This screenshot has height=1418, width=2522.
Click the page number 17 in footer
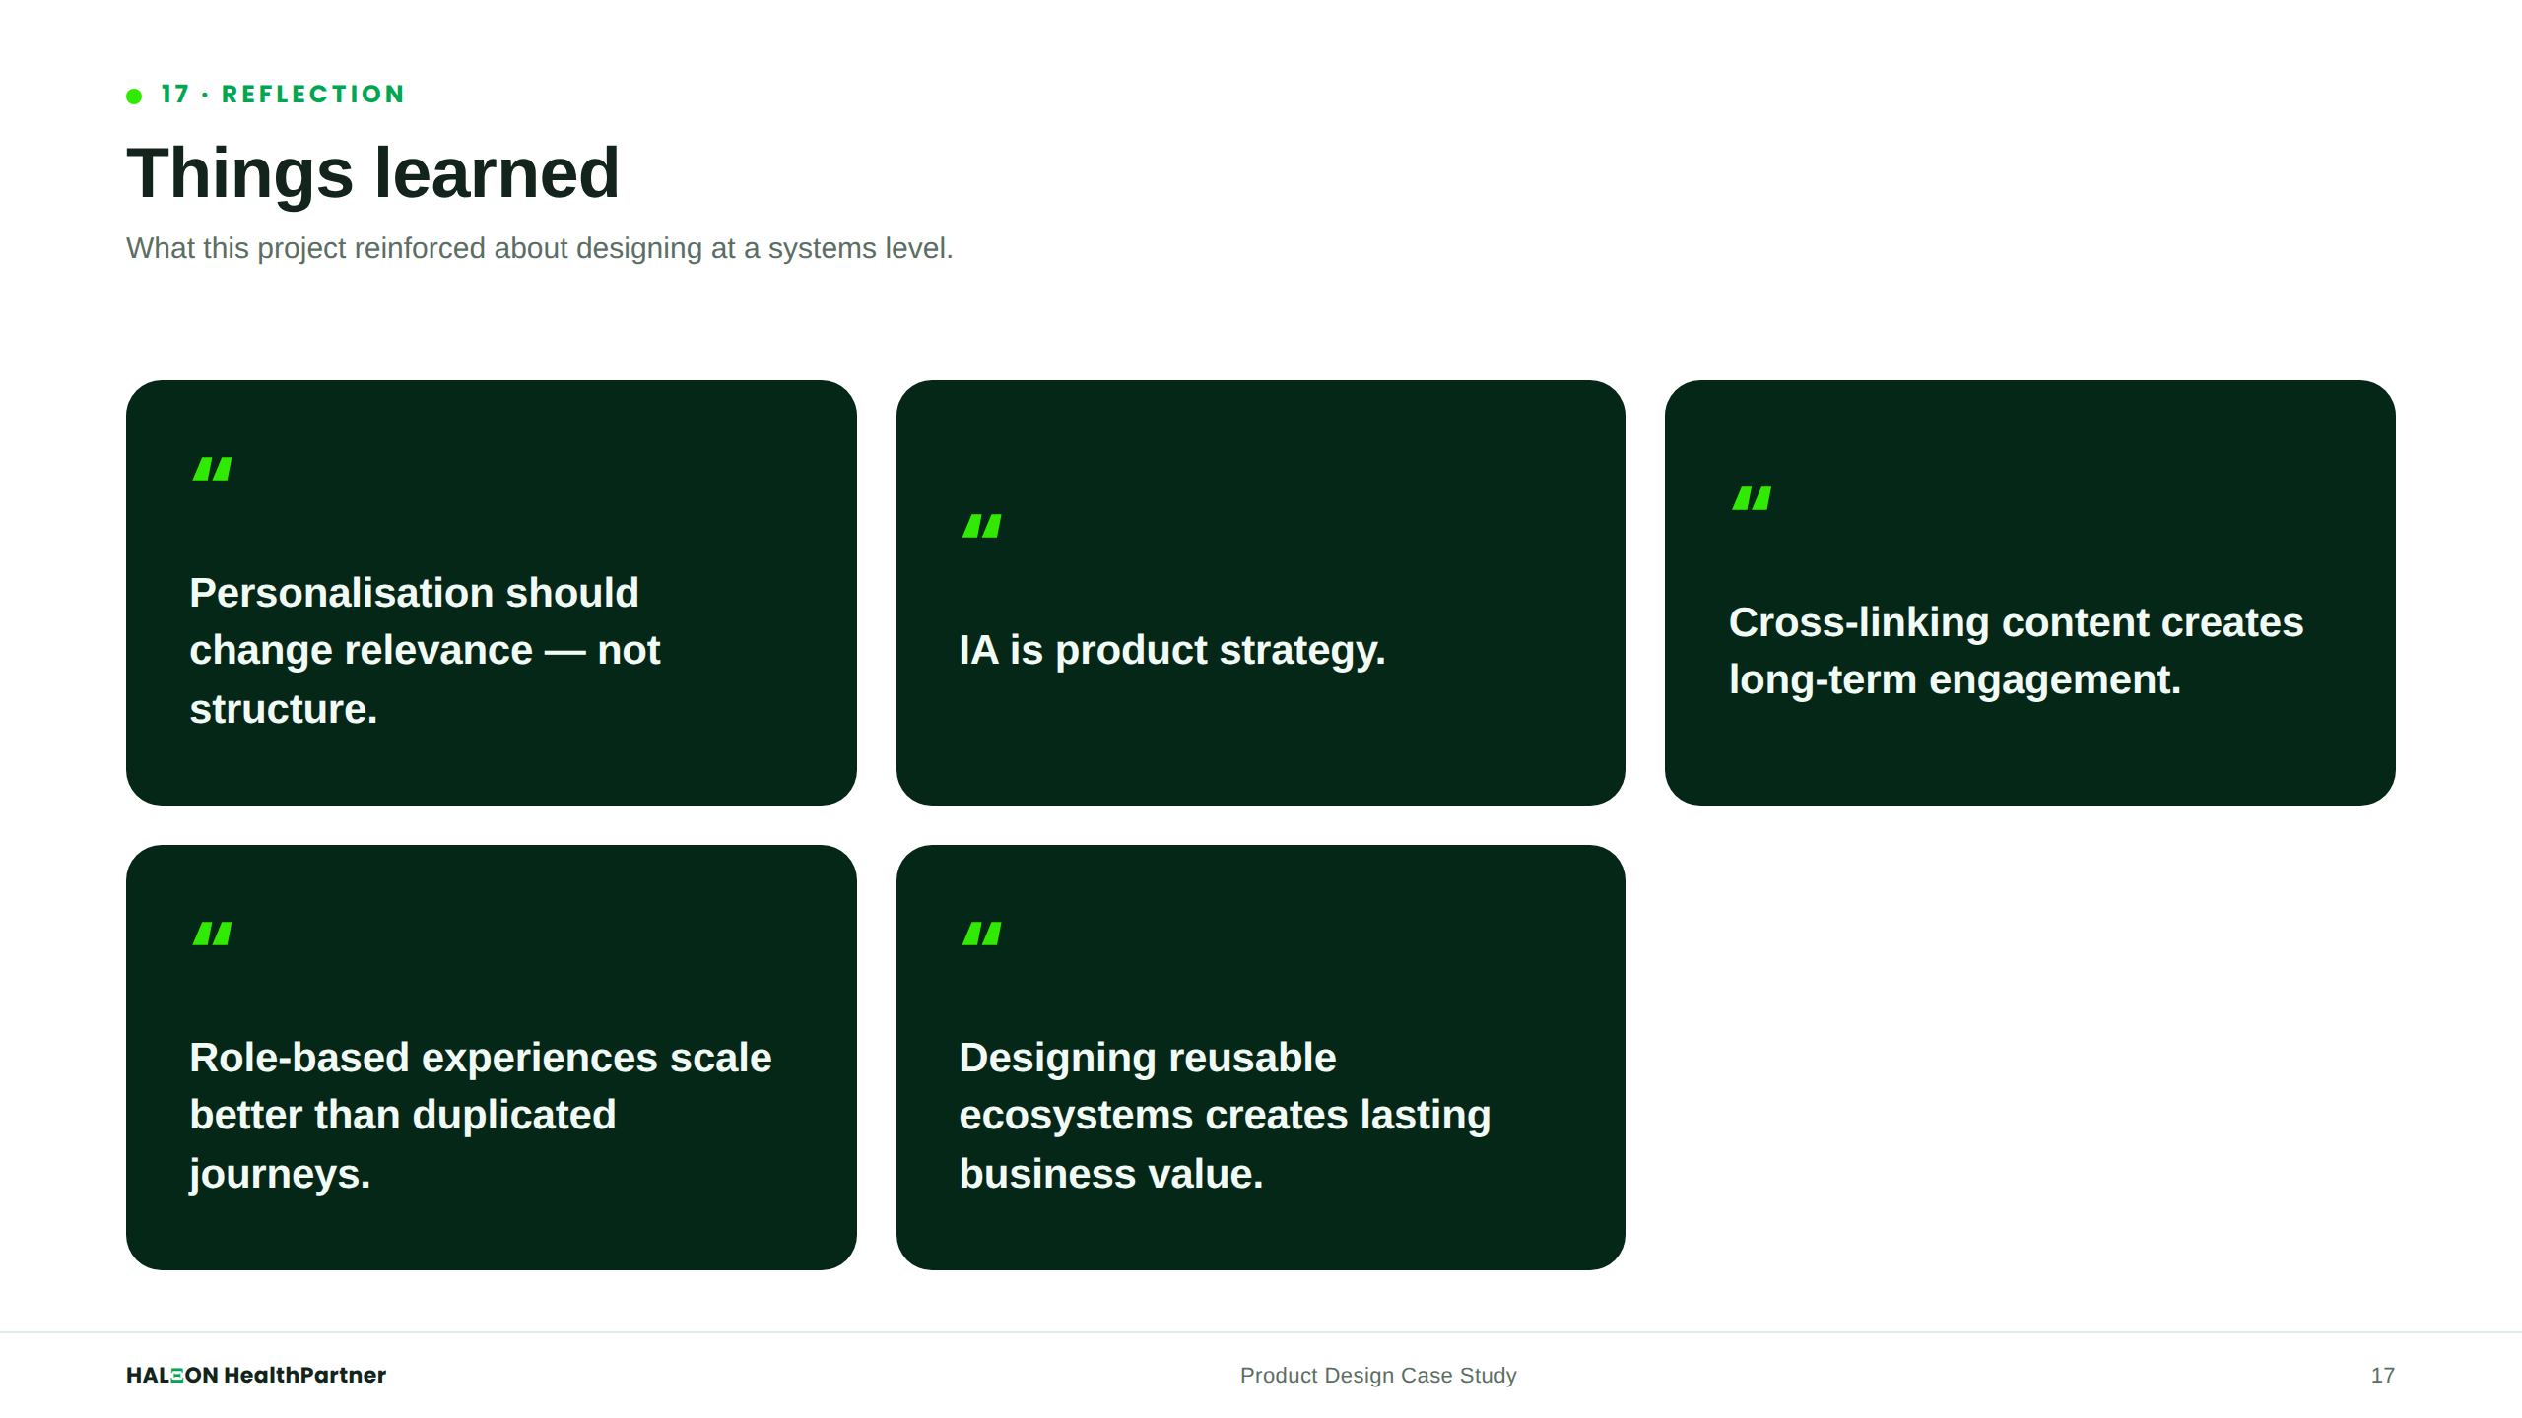coord(2382,1376)
